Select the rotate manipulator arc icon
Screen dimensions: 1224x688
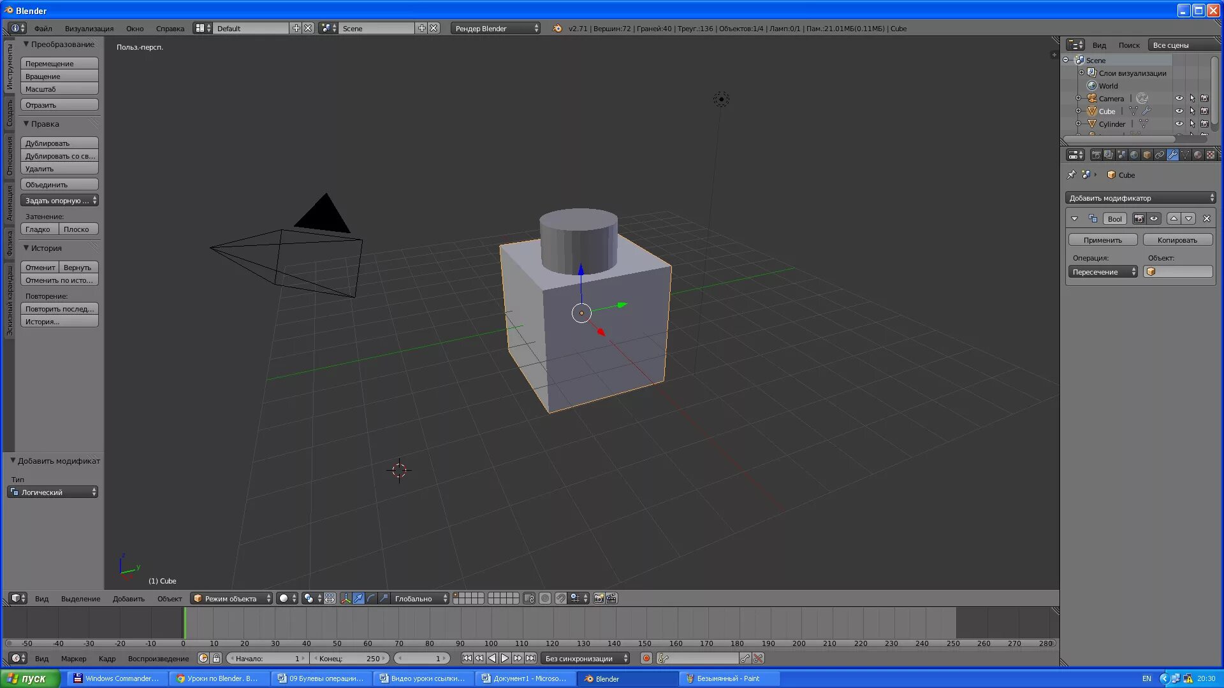371,598
